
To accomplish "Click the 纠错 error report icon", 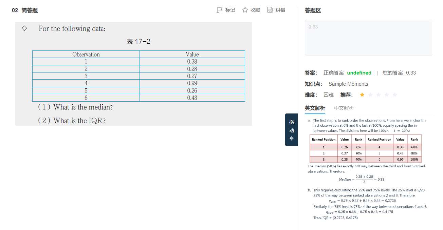I will (x=270, y=10).
